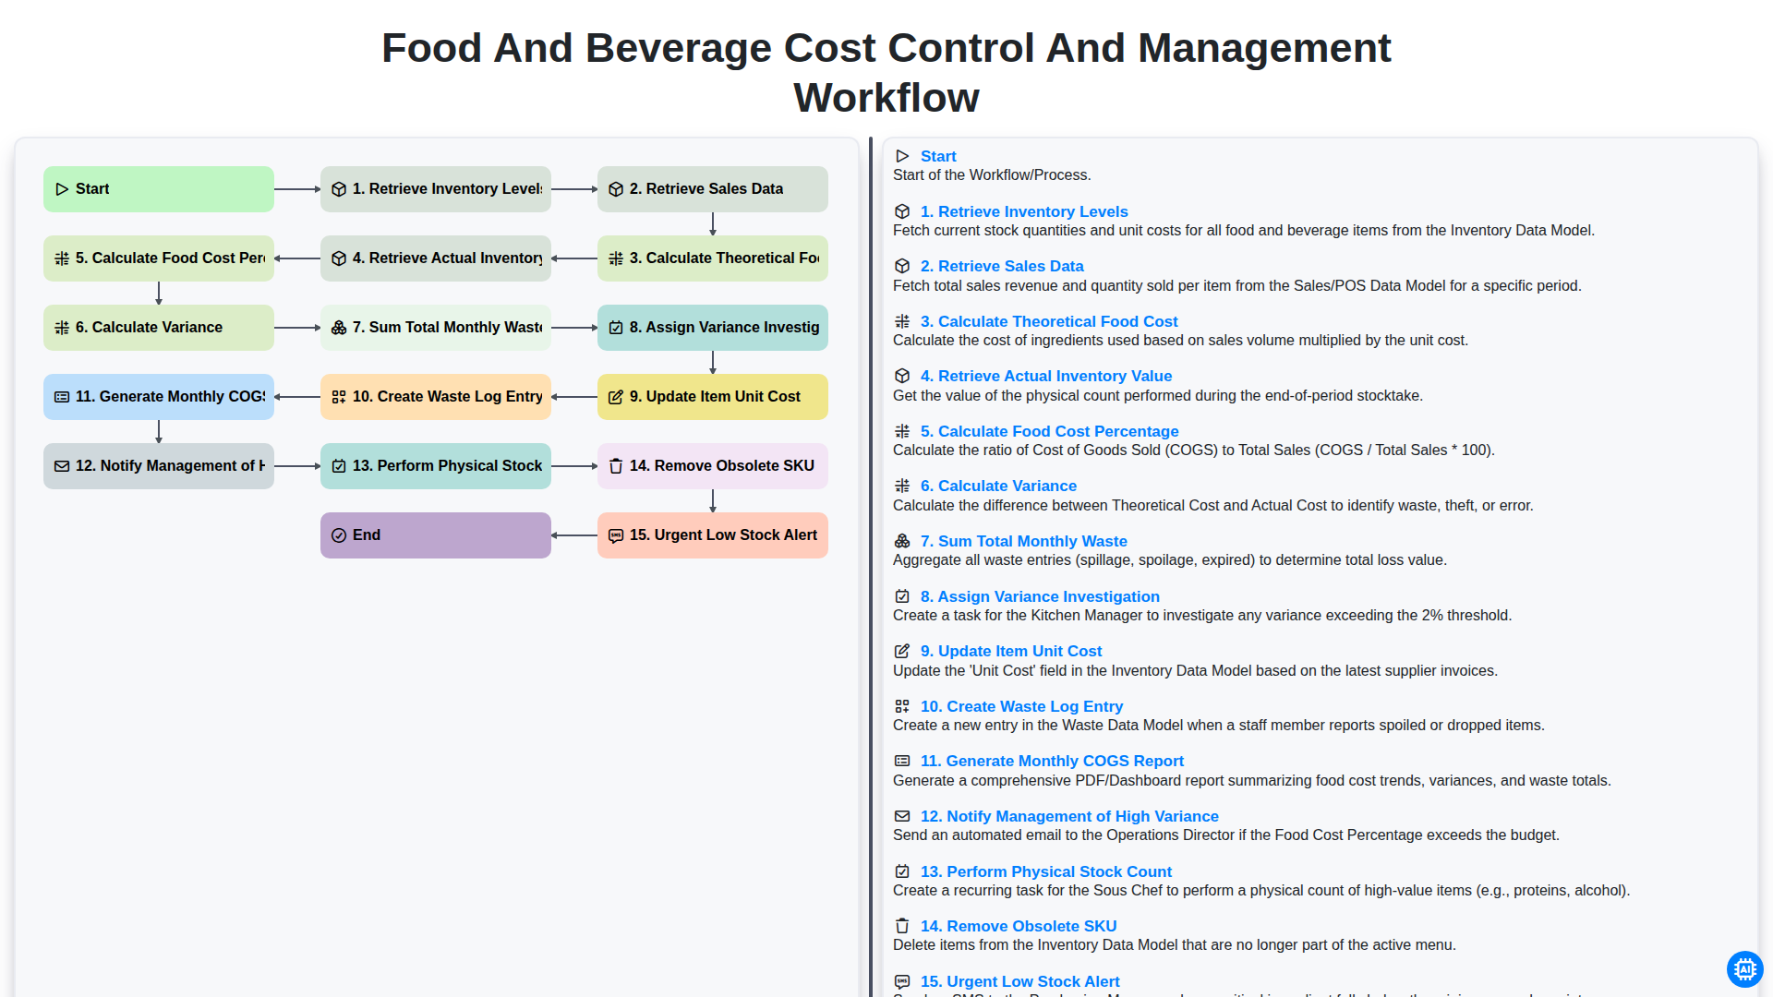Click the cubes icon on Sum Total Monthly Waste node
Viewport: 1773px width, 997px height.
point(339,328)
